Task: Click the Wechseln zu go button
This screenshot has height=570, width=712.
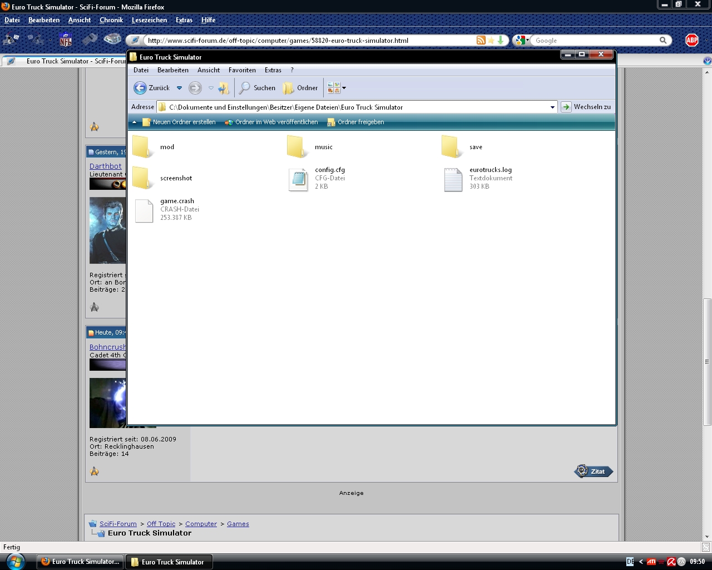Action: [x=586, y=107]
